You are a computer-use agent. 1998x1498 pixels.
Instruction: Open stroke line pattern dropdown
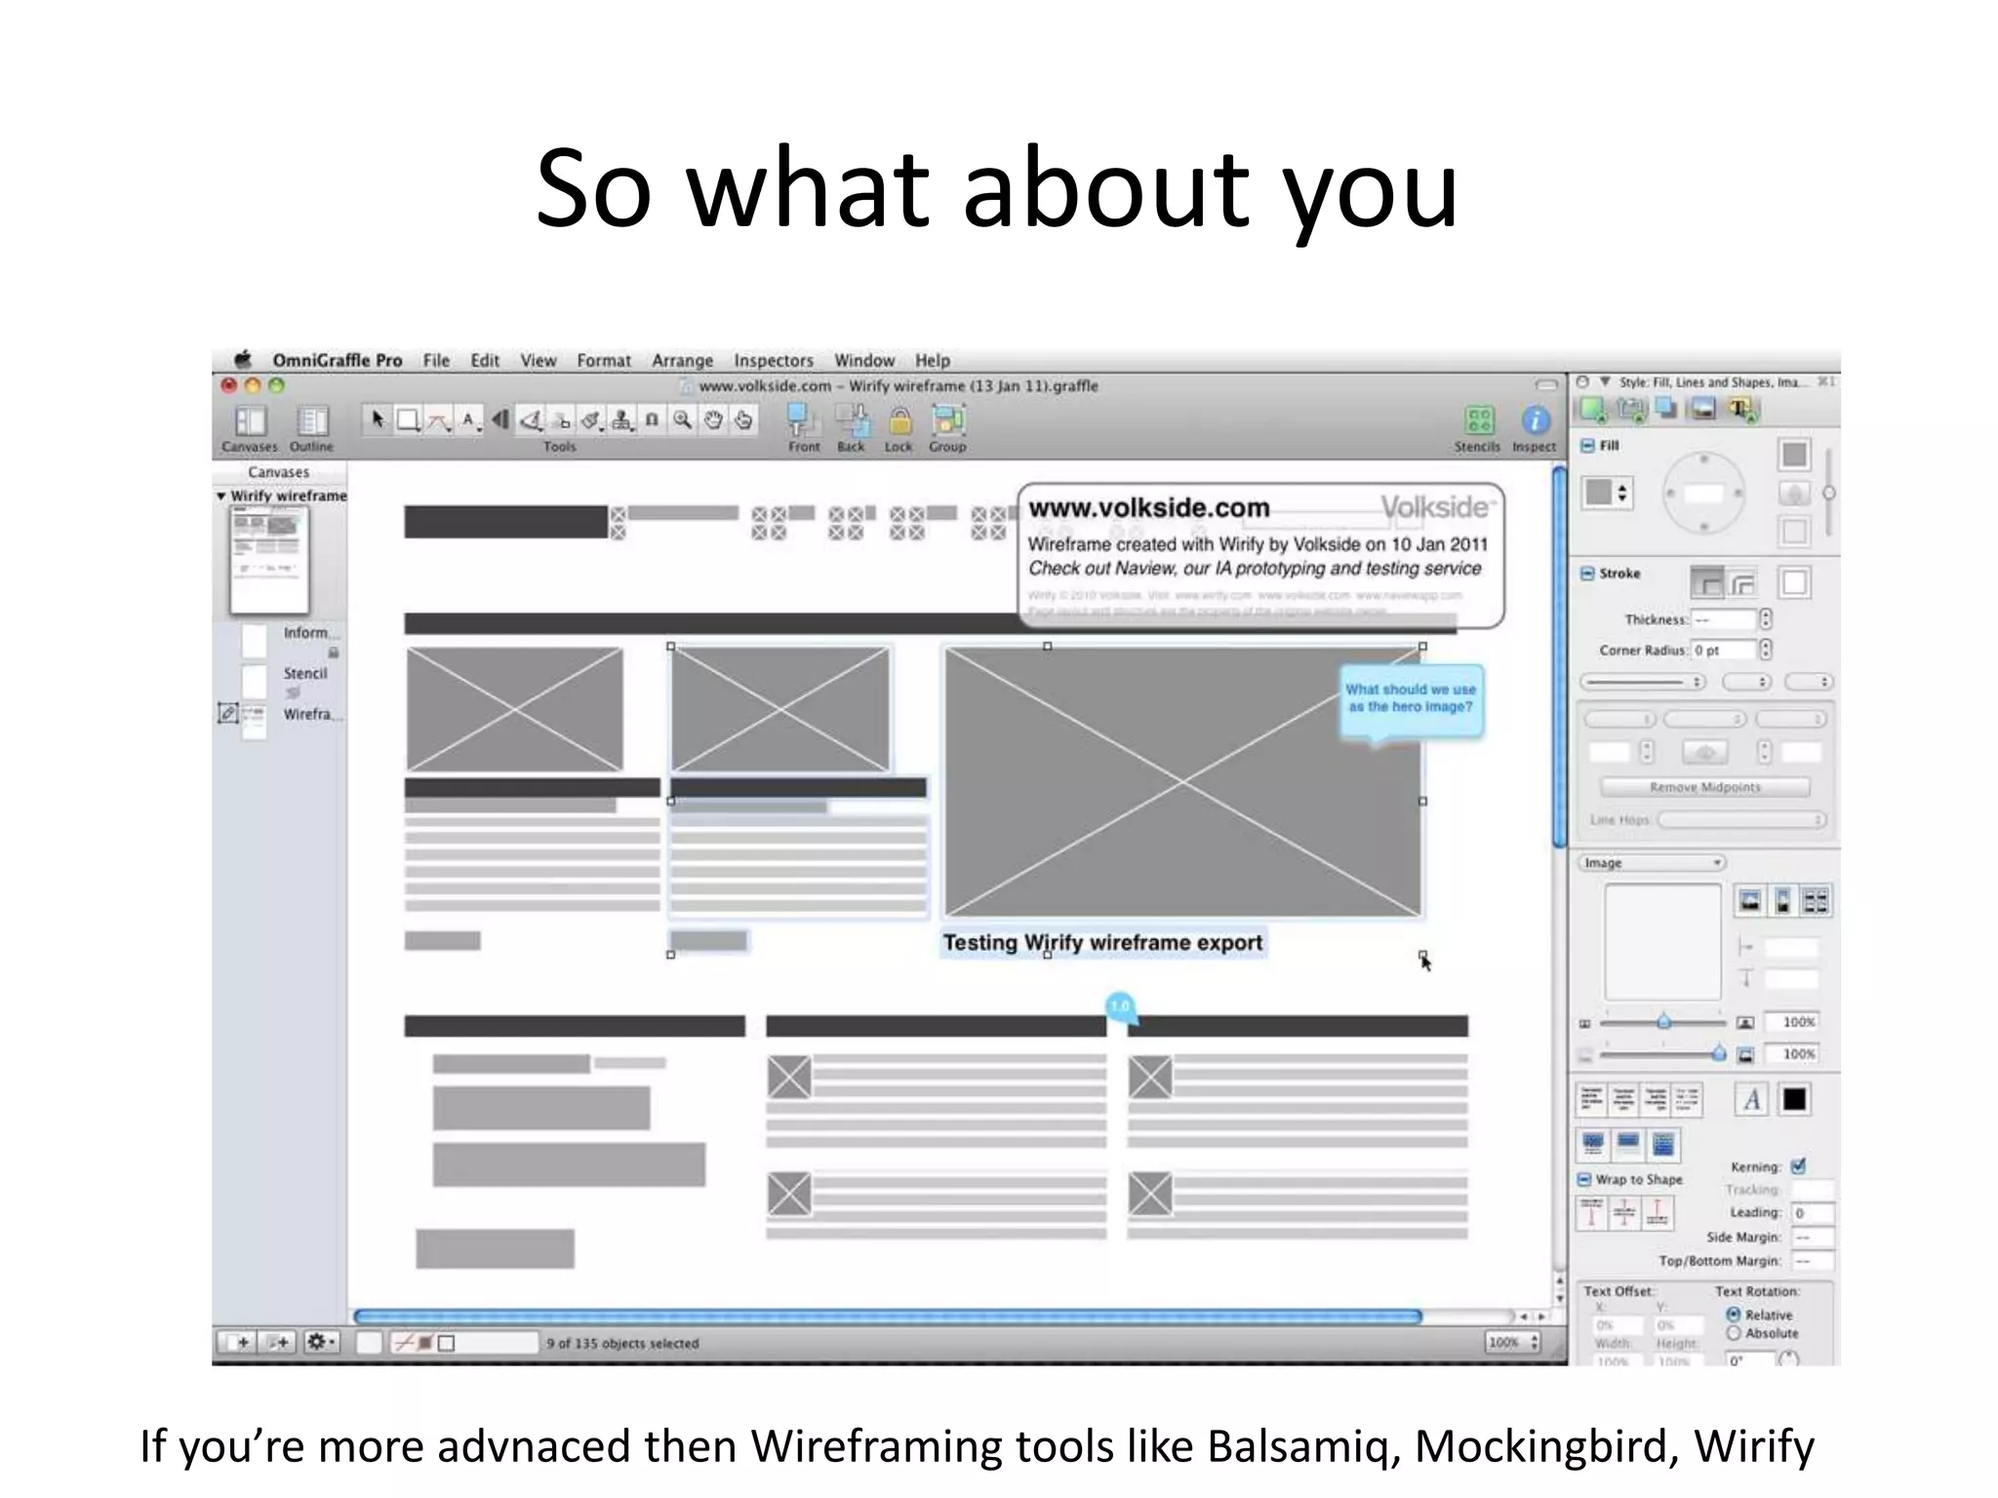click(x=1643, y=682)
